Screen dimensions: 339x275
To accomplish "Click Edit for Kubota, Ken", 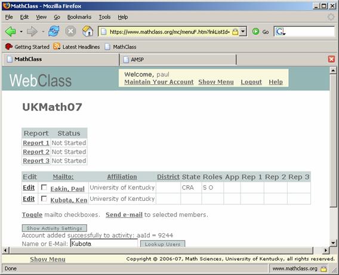I will (29, 199).
